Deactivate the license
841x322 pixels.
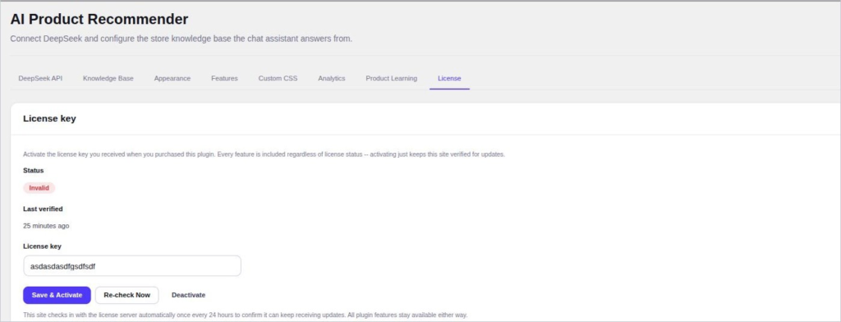pyautogui.click(x=188, y=295)
